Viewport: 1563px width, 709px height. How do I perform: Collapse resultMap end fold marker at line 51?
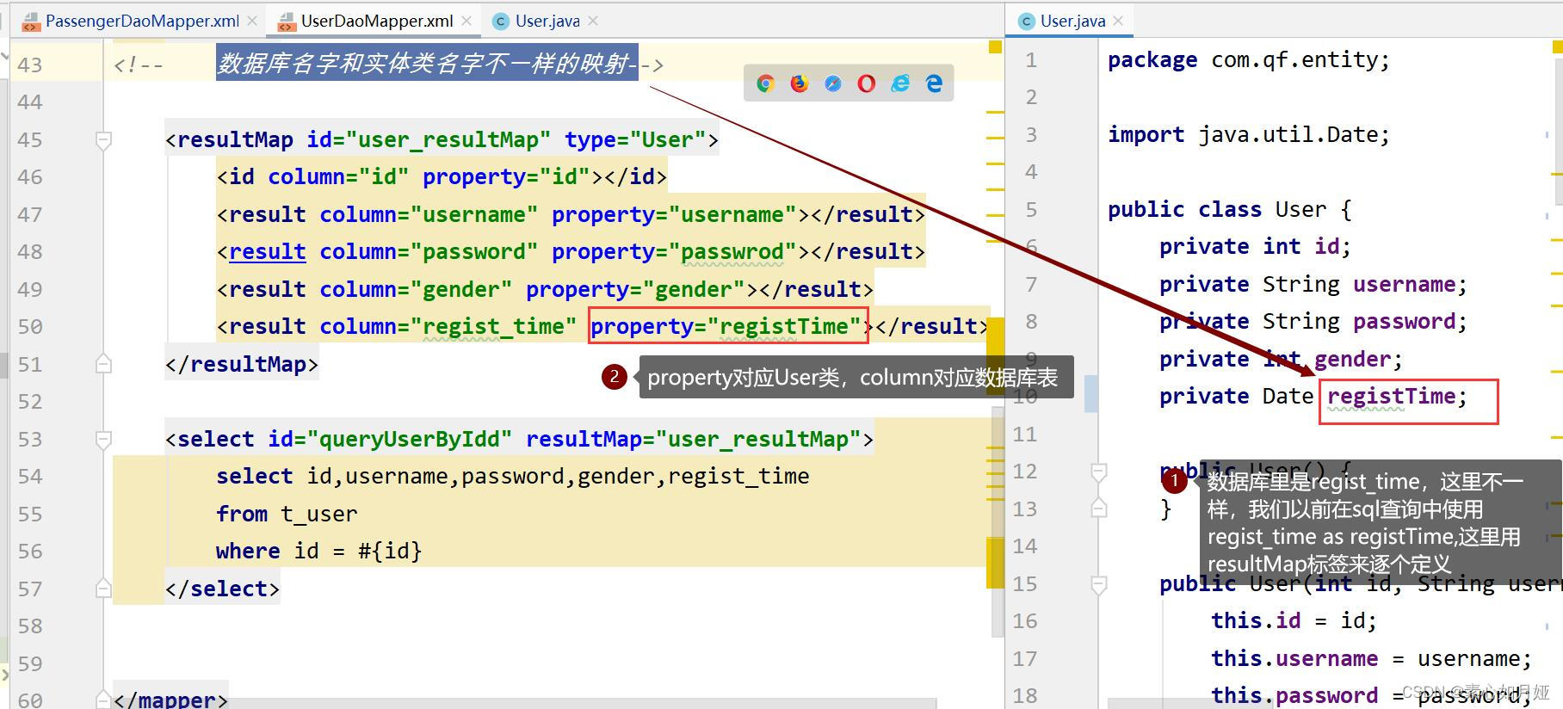[103, 363]
